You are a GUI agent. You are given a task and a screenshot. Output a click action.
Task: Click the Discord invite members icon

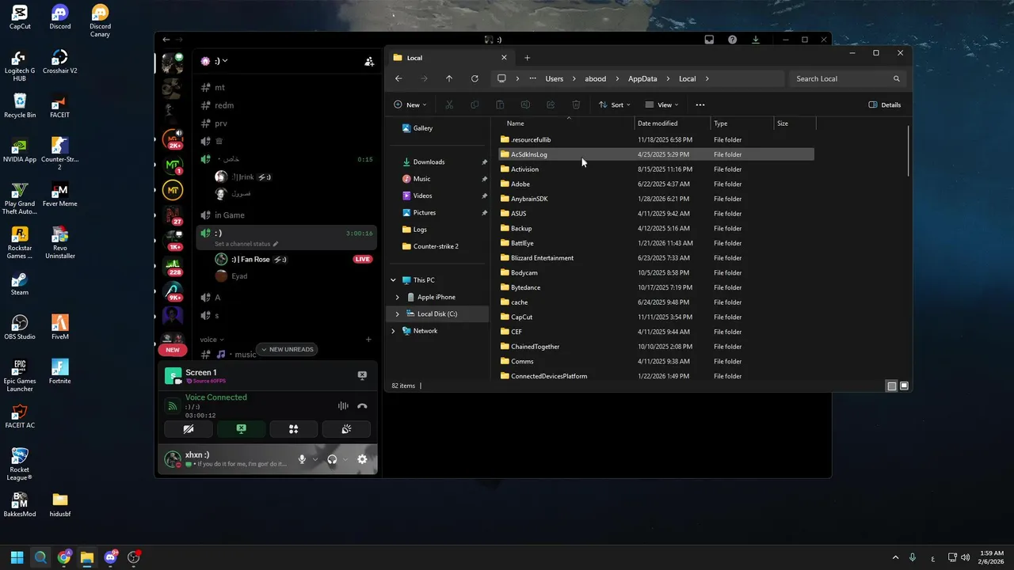369,61
